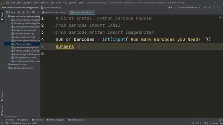Open the Navigate menu
This screenshot has height=125, width=223.
[28, 2]
